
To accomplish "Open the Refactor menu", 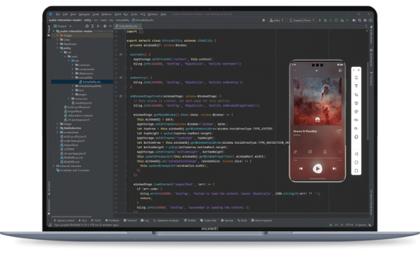I will pos(106,14).
